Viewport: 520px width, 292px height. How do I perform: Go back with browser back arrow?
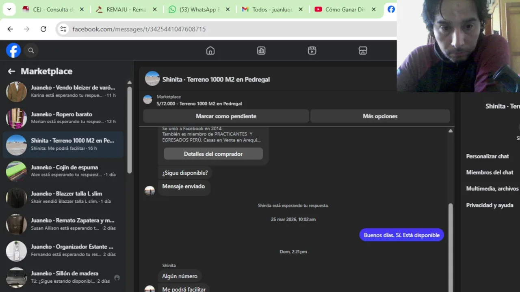click(x=10, y=29)
